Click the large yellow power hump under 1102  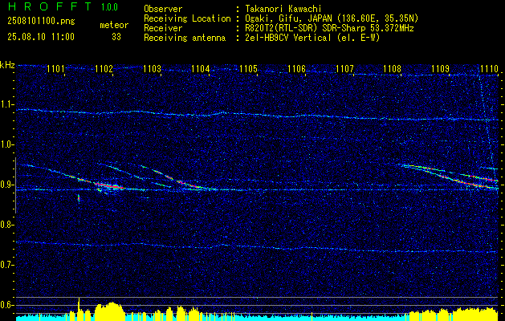tap(109, 311)
